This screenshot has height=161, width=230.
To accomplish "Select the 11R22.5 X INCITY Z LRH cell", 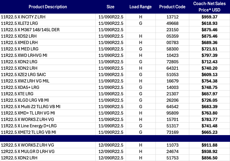I will point(23,17).
